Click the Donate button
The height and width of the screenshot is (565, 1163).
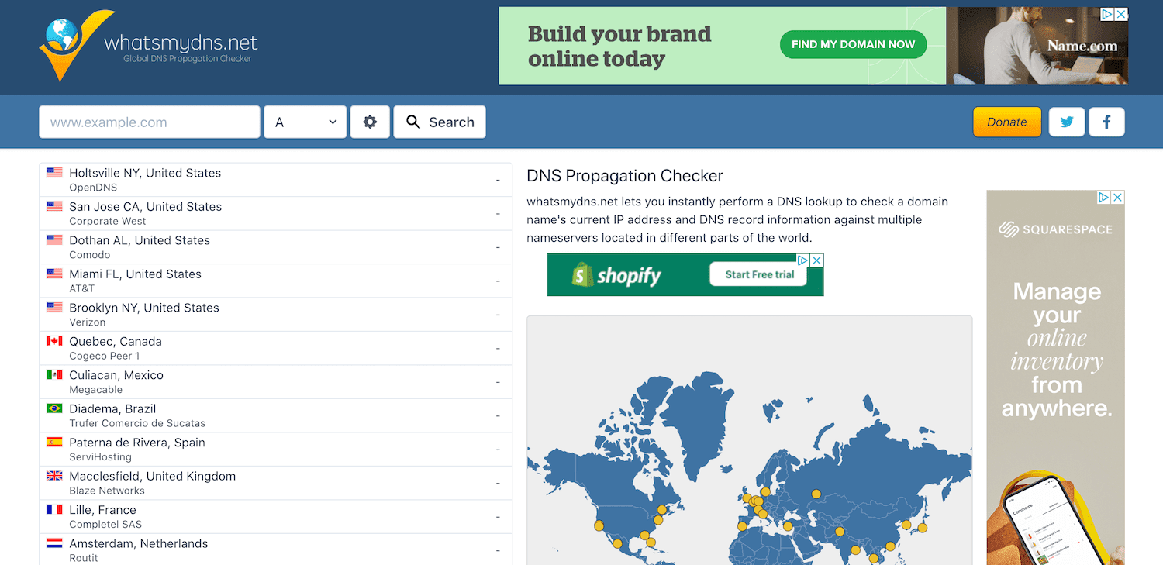[1006, 122]
